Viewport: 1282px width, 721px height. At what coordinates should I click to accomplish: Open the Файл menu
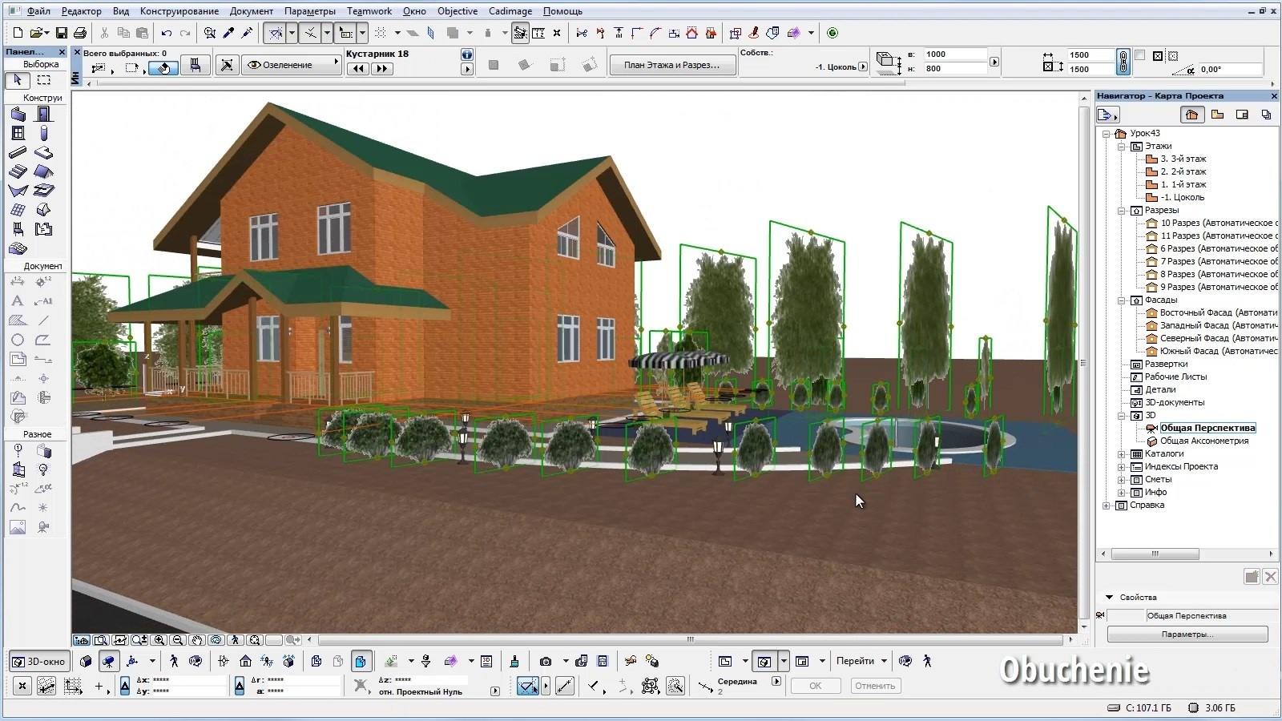[38, 11]
